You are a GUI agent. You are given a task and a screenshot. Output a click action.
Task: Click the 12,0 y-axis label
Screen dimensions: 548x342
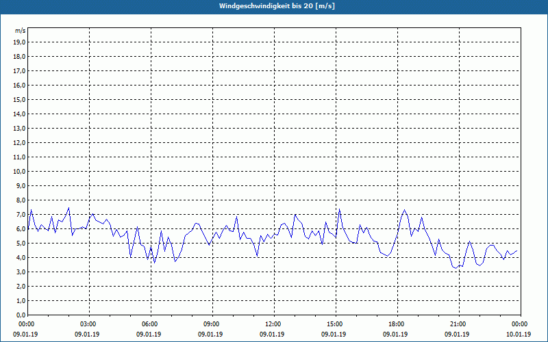(x=19, y=143)
